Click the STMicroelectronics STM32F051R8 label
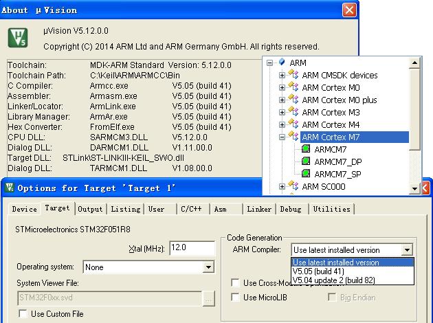The height and width of the screenshot is (323, 433). click(x=73, y=230)
